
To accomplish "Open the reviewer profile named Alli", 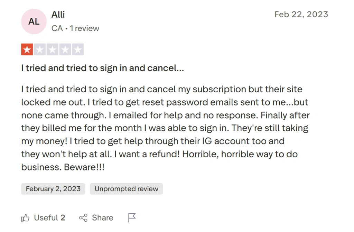I will (x=58, y=15).
